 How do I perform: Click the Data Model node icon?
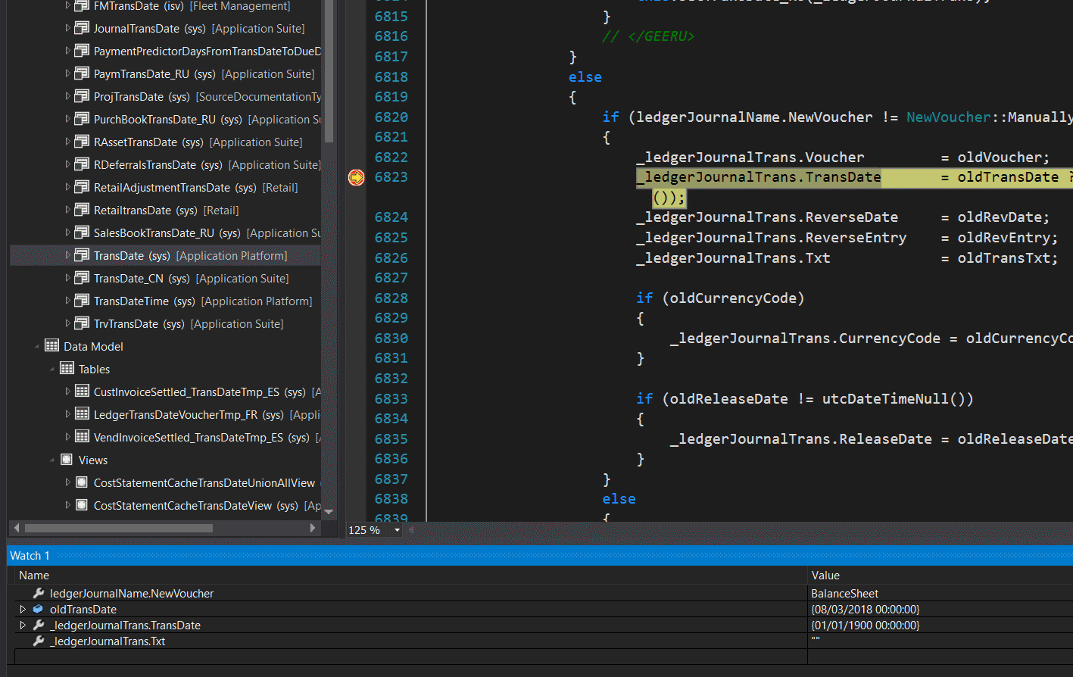click(51, 346)
